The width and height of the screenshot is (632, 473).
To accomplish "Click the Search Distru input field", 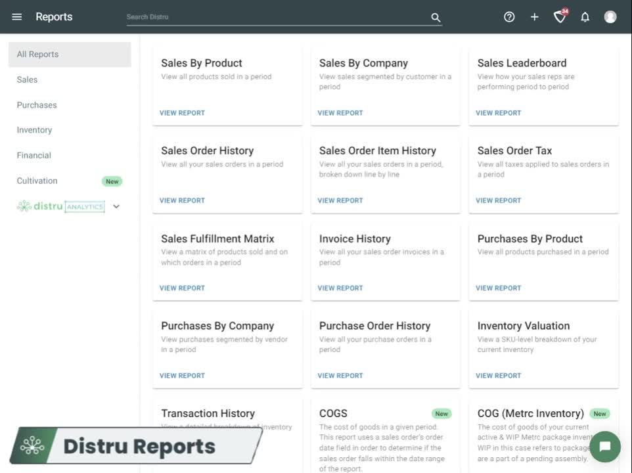I will tap(276, 17).
